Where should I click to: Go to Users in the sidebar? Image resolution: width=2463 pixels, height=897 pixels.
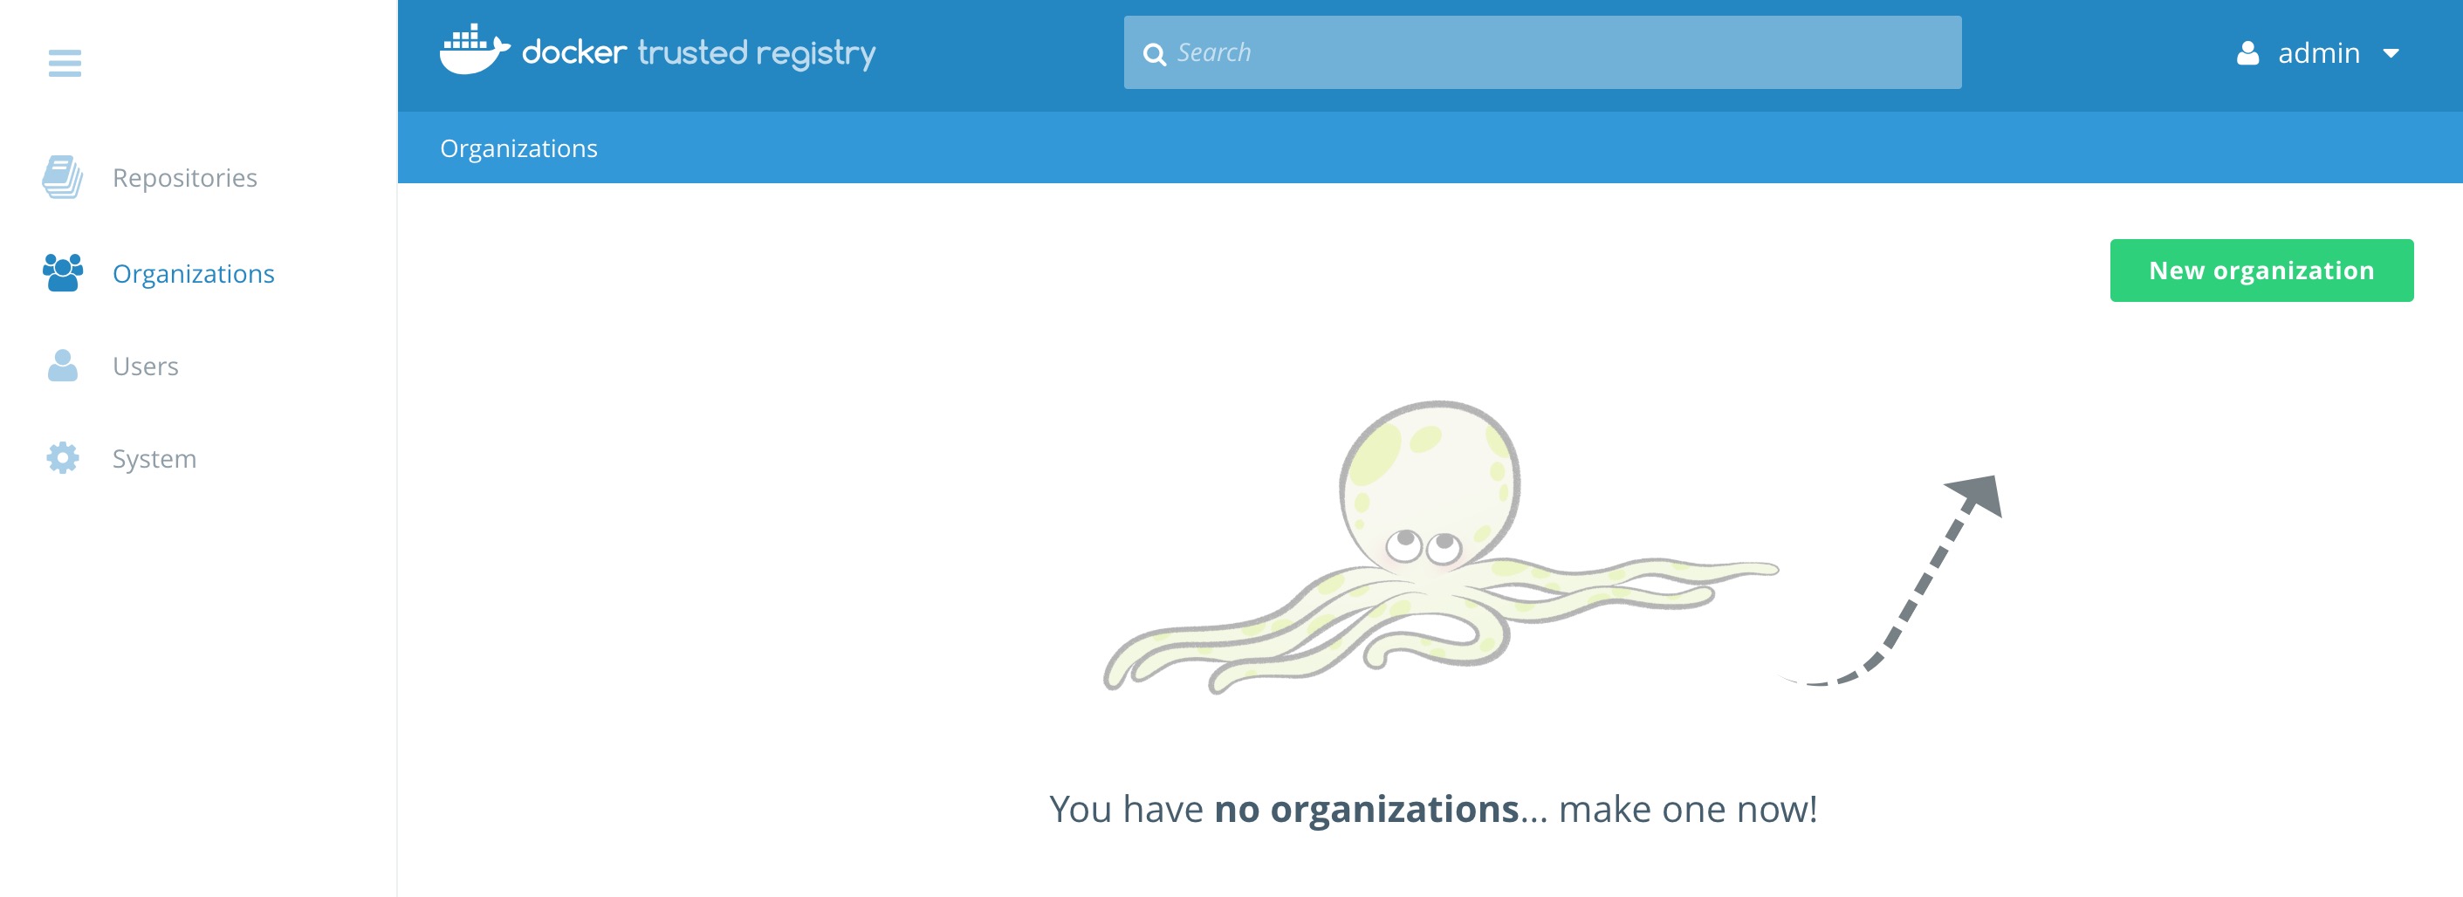click(x=146, y=366)
